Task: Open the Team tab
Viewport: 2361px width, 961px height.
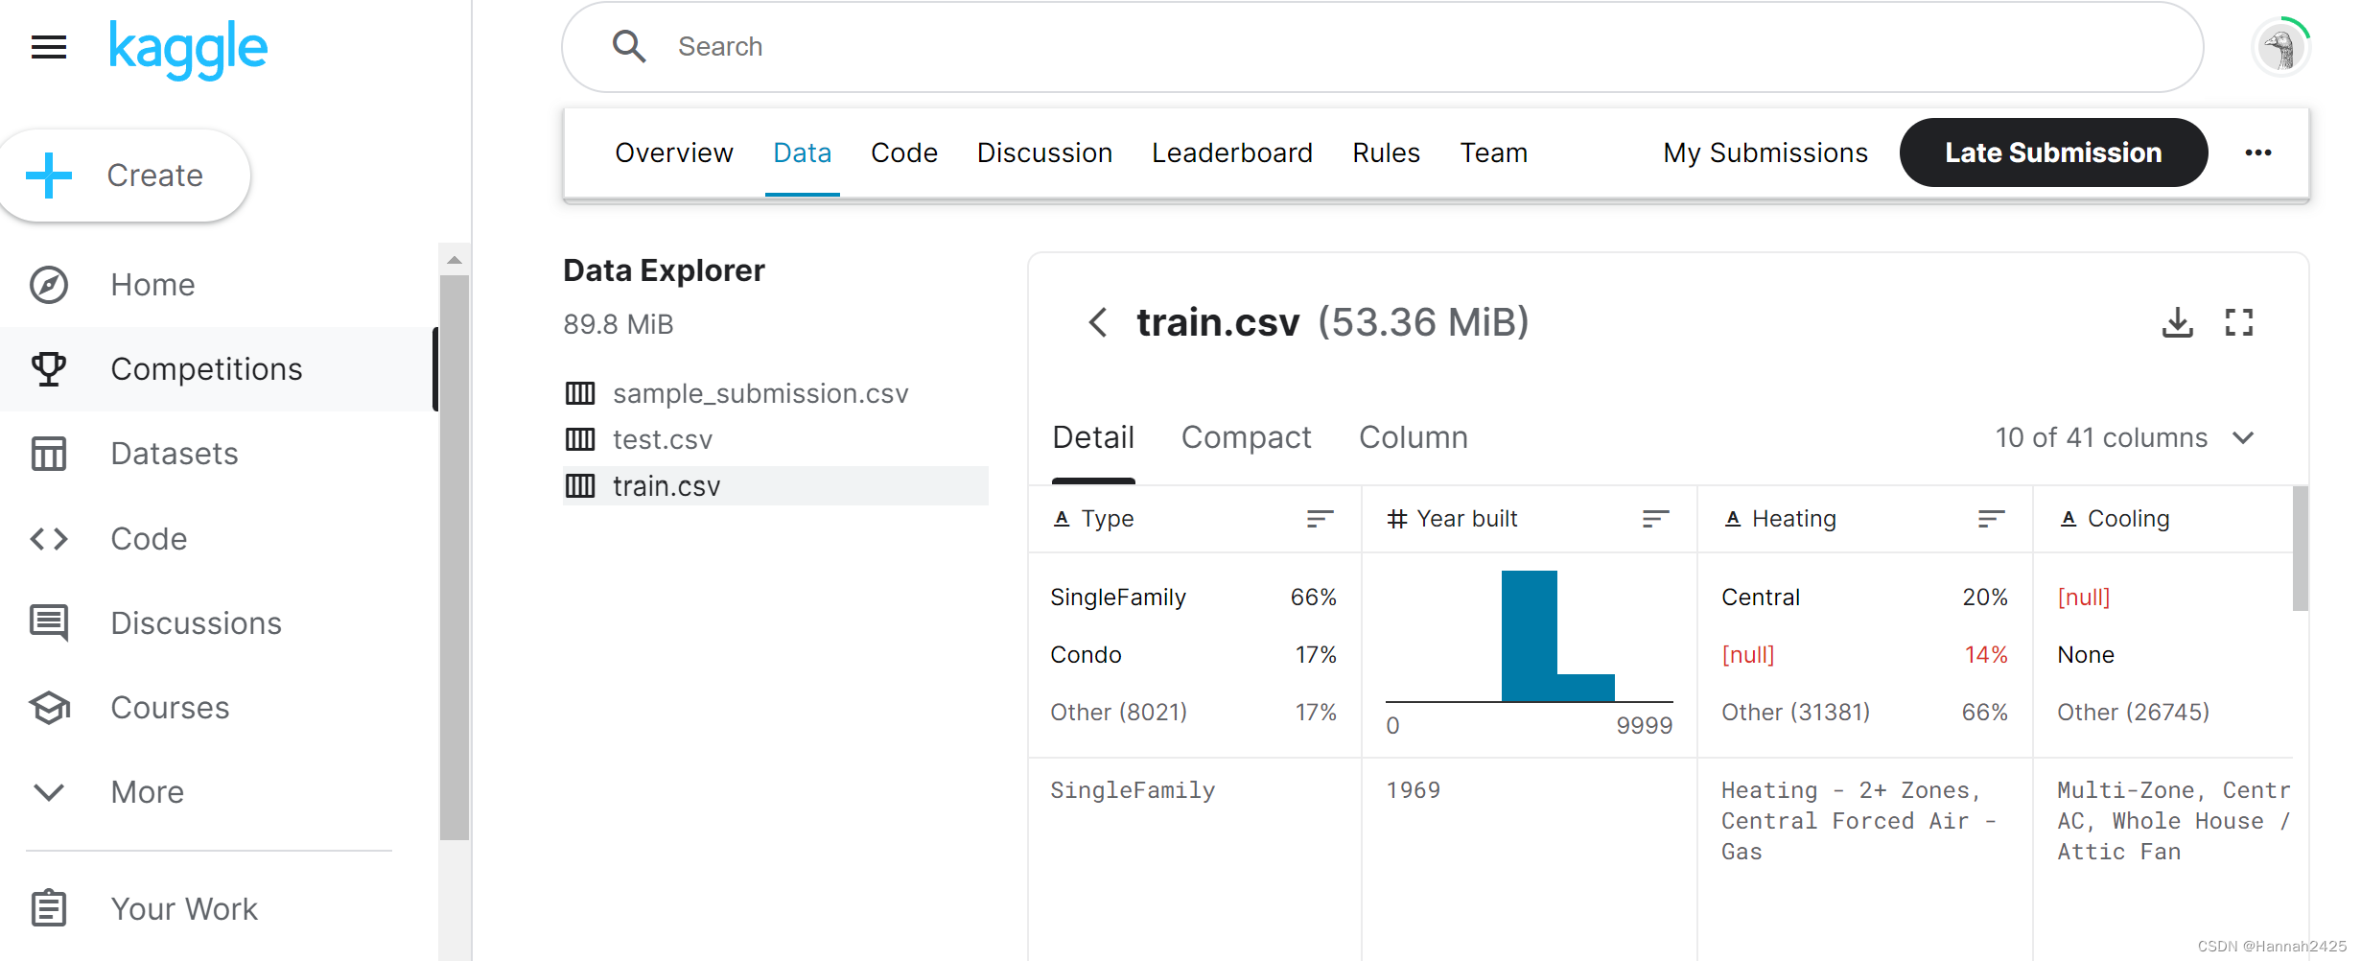Action: pos(1494,152)
